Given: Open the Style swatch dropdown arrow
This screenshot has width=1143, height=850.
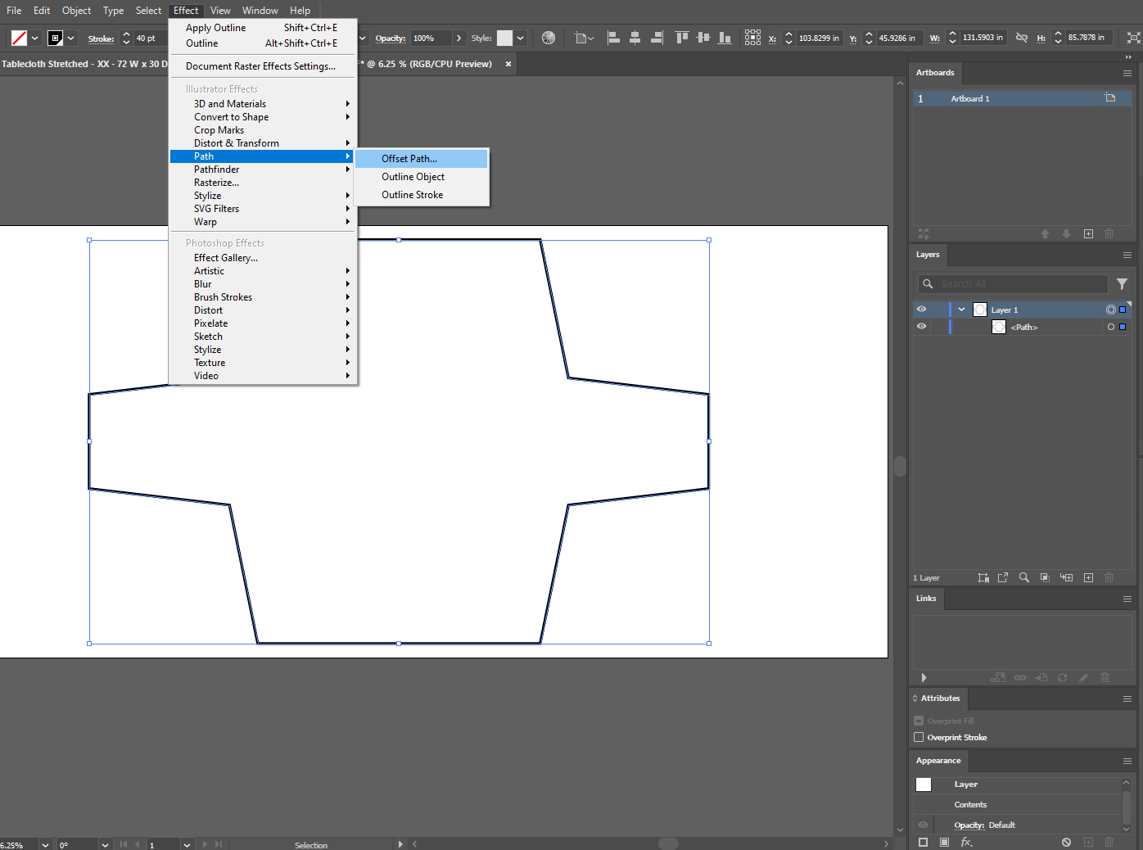Looking at the screenshot, I should click(x=520, y=38).
